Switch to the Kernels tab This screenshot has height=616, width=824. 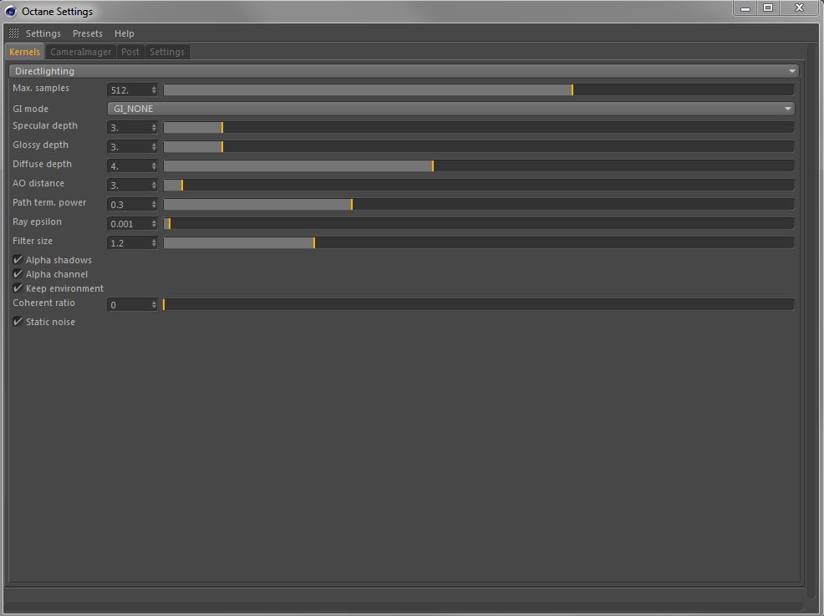[24, 52]
